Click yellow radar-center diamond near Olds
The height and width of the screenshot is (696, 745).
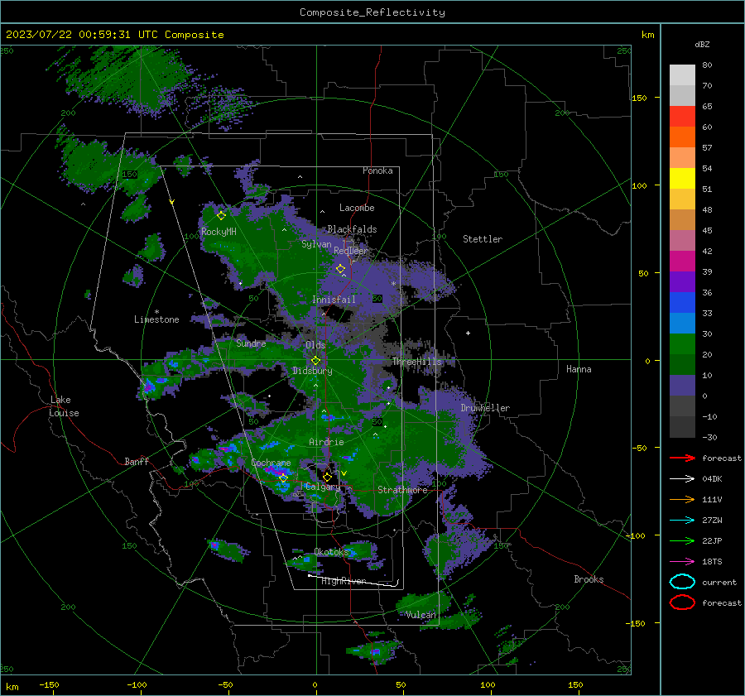pos(316,361)
